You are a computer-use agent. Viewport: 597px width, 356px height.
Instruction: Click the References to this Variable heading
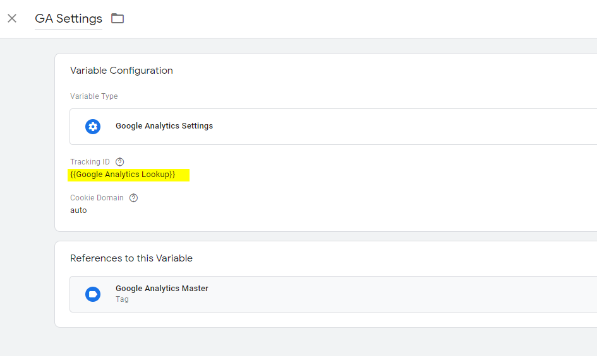[131, 258]
